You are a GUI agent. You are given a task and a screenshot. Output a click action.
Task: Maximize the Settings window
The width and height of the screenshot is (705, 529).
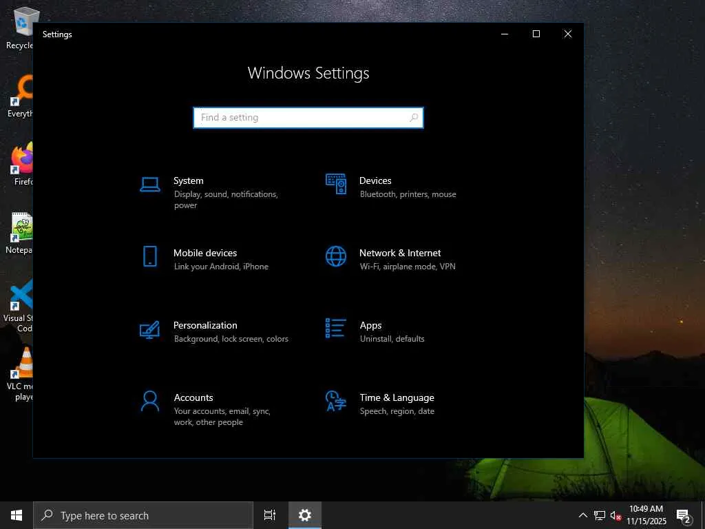[536, 34]
